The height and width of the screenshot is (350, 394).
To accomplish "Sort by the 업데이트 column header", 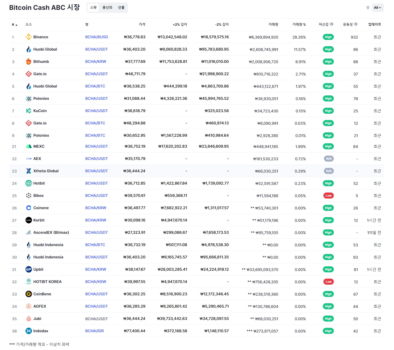I will (x=375, y=24).
